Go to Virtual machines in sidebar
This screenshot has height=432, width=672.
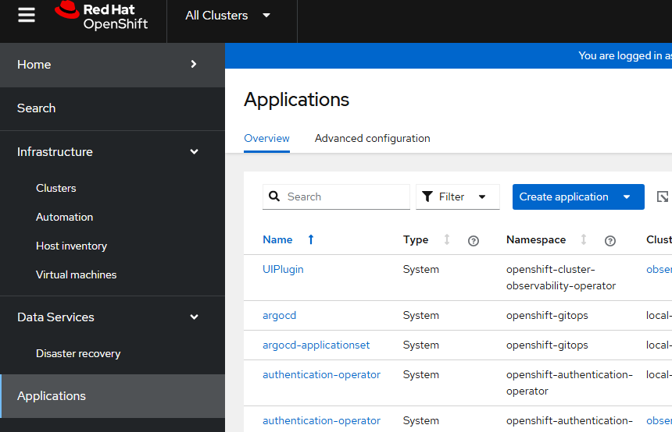click(76, 275)
